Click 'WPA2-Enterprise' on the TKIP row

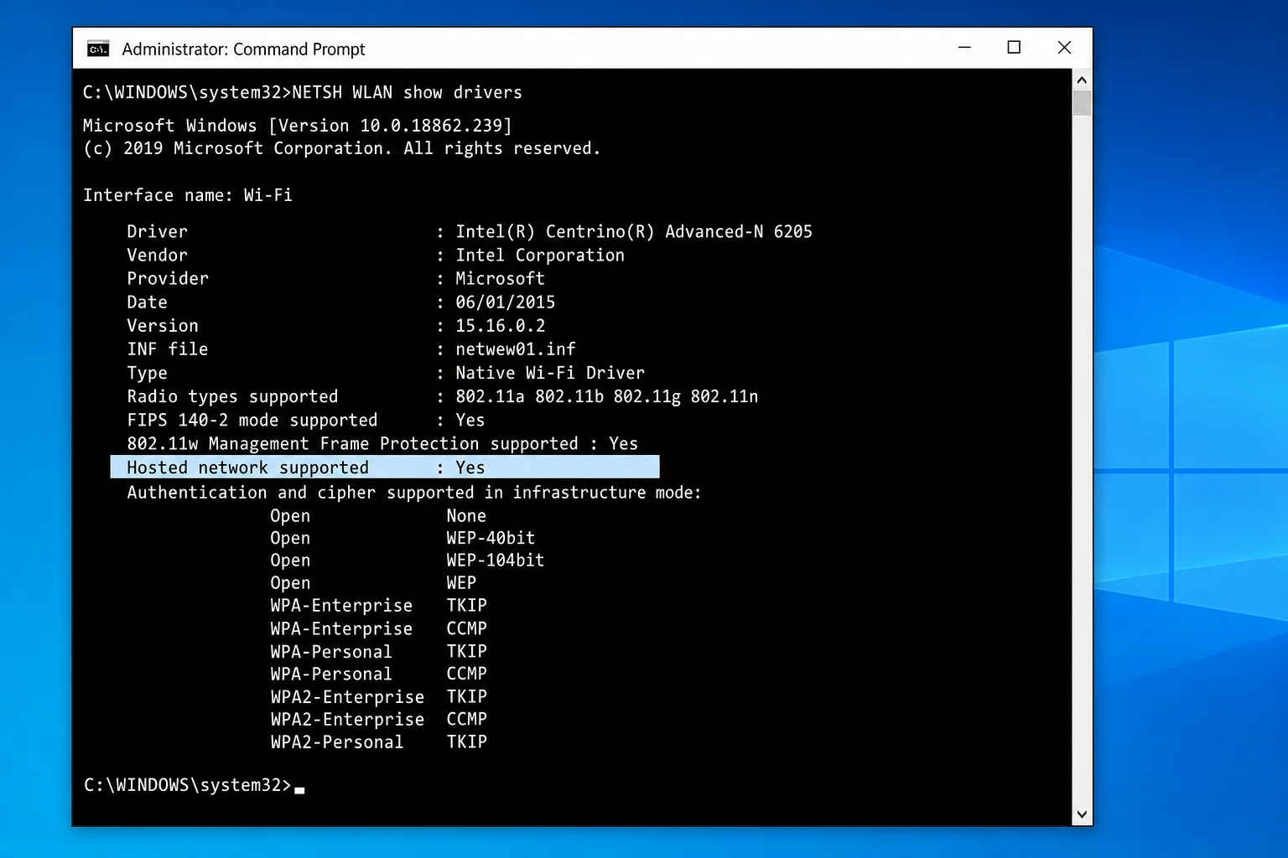[x=347, y=696]
